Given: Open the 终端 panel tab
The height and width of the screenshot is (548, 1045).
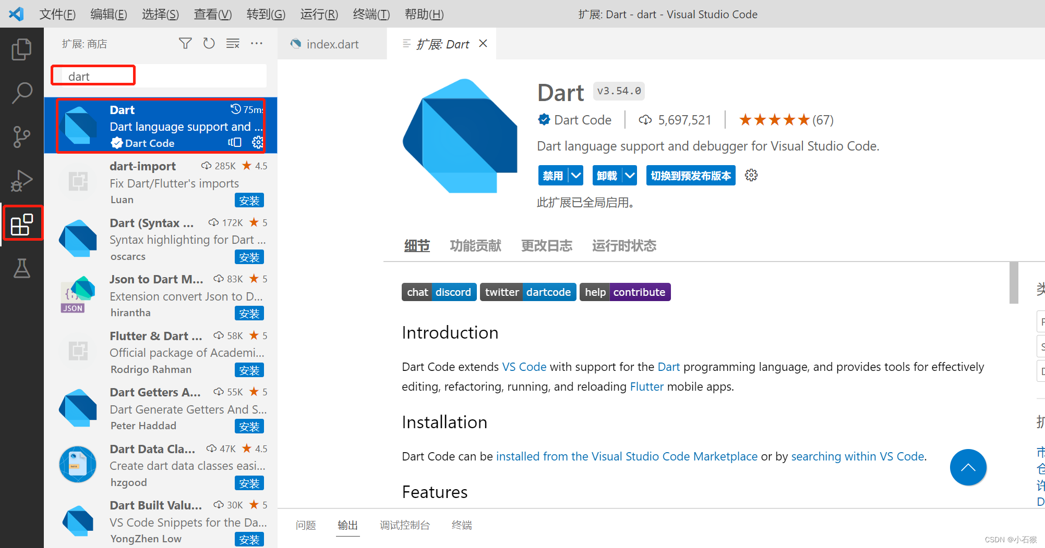Looking at the screenshot, I should coord(462,525).
